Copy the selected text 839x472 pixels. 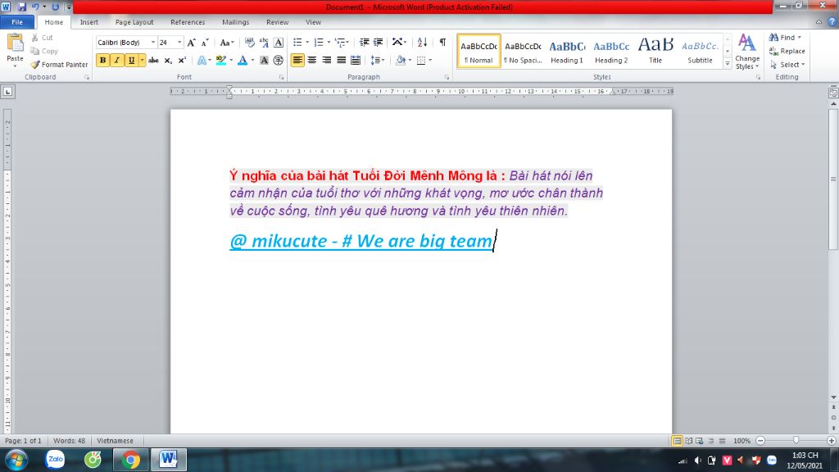pos(44,51)
